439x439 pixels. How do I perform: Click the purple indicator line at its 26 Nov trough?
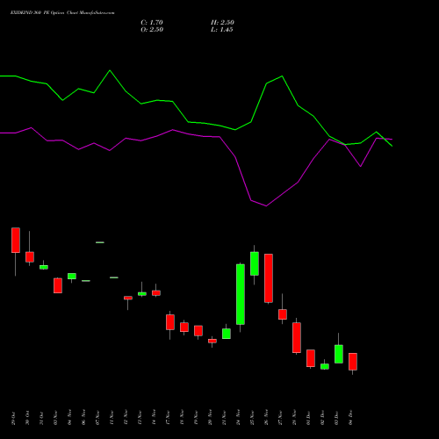coord(266,205)
